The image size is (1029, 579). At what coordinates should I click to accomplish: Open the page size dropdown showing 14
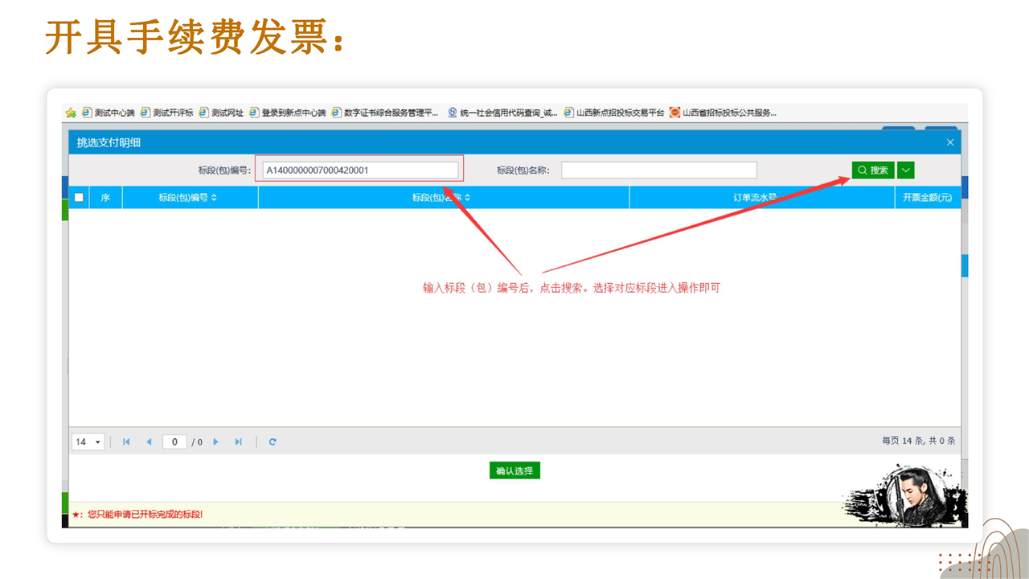pos(88,441)
